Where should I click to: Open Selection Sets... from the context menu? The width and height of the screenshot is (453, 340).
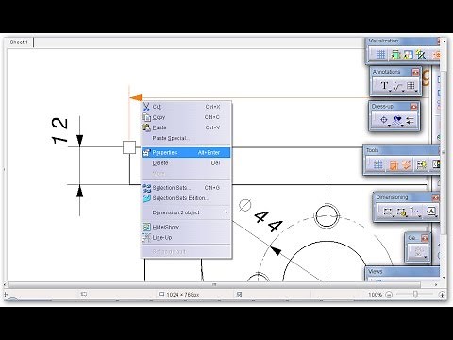coord(186,188)
